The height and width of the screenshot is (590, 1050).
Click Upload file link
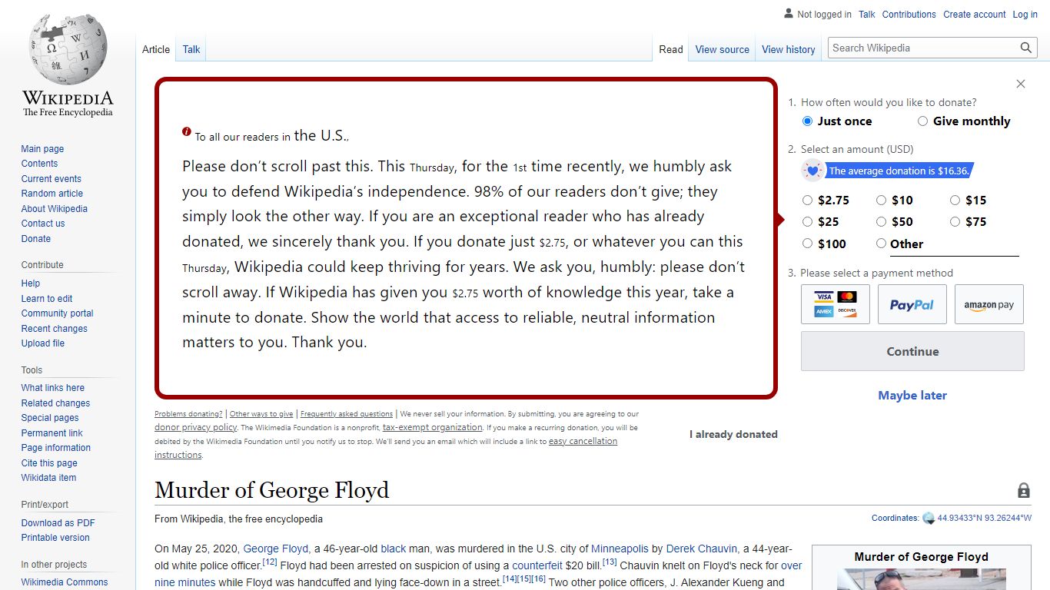(x=43, y=343)
